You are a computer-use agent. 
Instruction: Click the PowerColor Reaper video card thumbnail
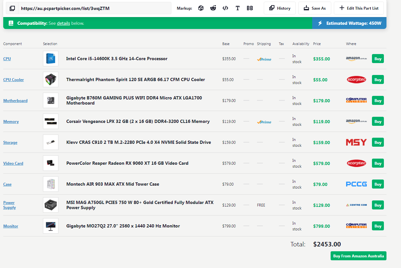click(x=51, y=163)
